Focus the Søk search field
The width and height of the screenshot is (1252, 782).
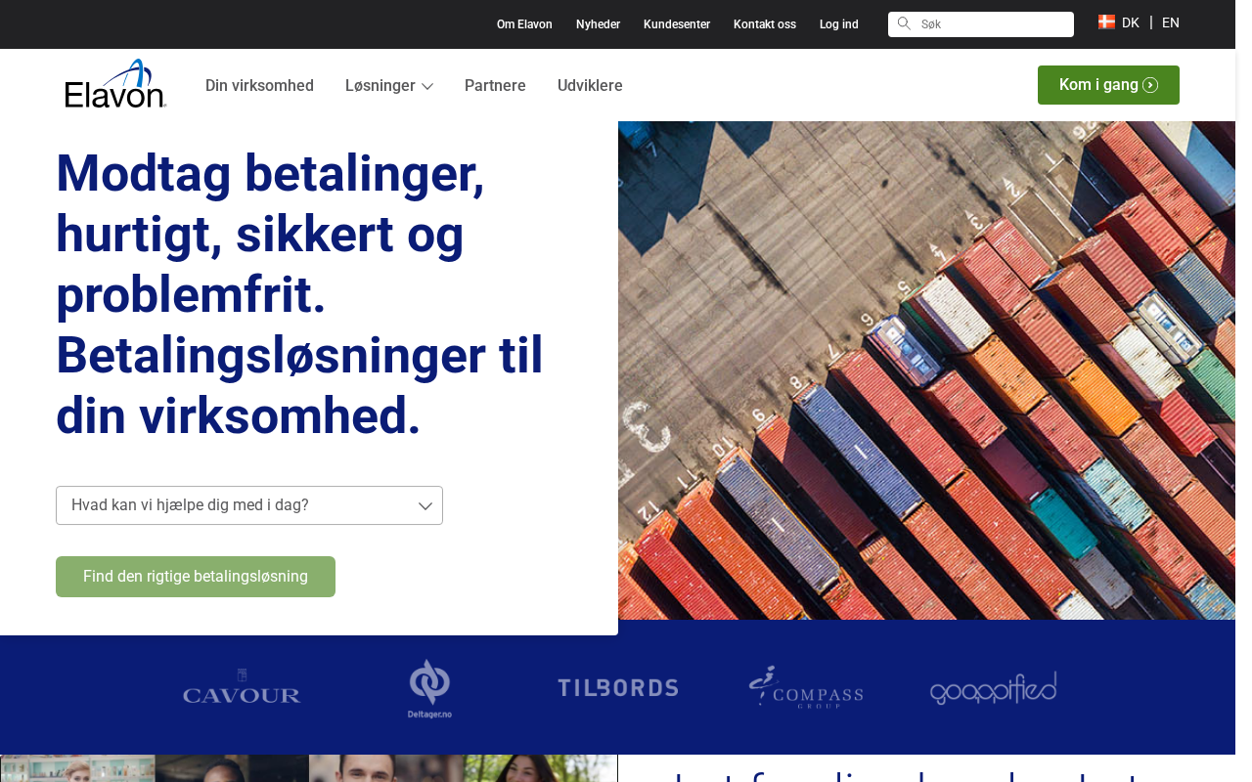click(x=981, y=24)
